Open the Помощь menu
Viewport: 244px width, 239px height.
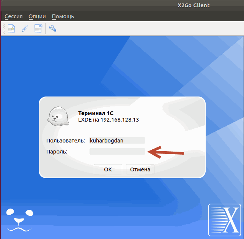click(x=63, y=16)
